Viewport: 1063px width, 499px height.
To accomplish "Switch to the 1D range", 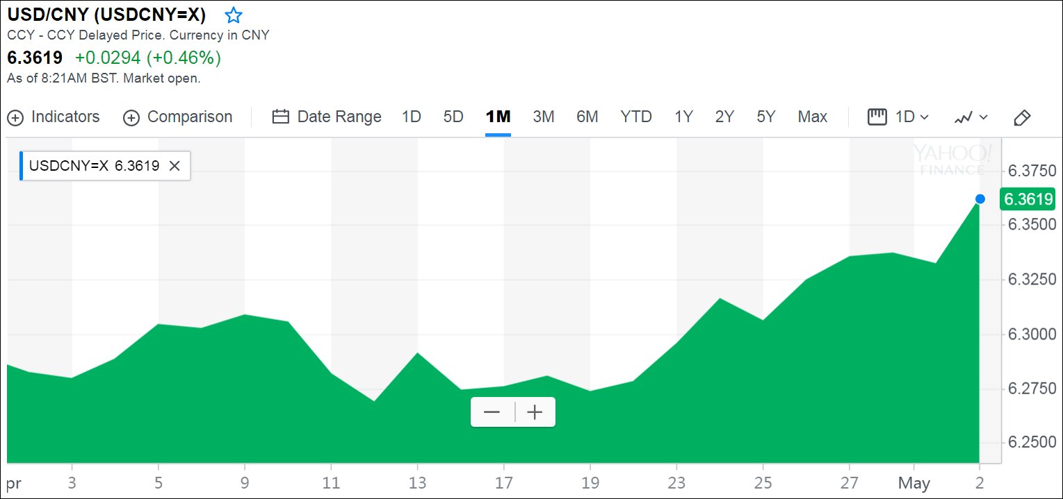I will pos(412,117).
